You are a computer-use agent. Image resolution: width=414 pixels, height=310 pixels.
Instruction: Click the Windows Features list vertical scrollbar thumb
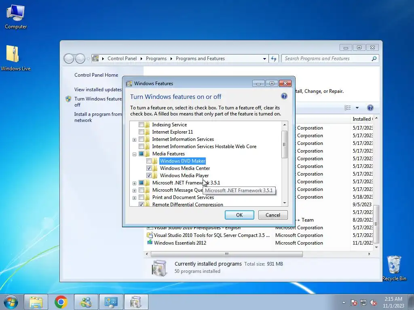(x=284, y=145)
